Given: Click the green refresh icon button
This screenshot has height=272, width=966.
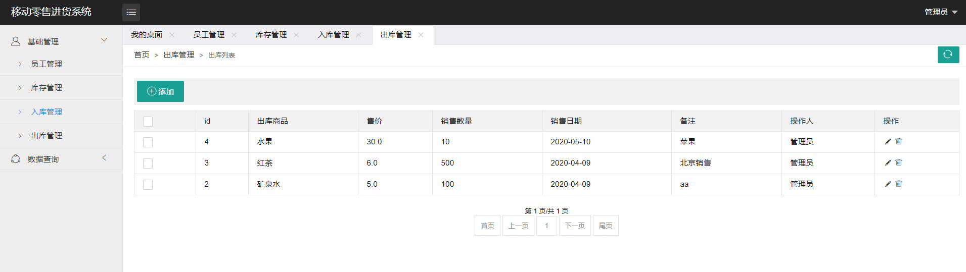Looking at the screenshot, I should [x=948, y=55].
